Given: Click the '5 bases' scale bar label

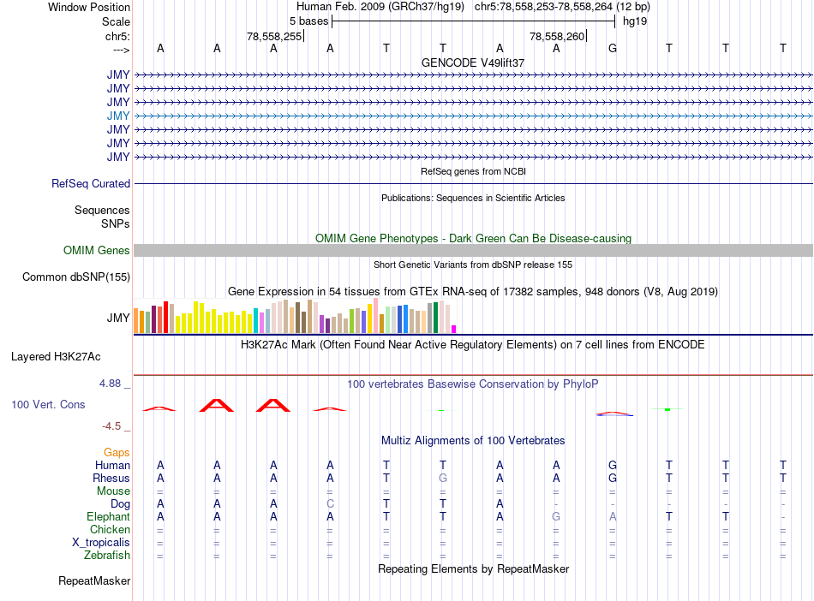Looking at the screenshot, I should 308,21.
